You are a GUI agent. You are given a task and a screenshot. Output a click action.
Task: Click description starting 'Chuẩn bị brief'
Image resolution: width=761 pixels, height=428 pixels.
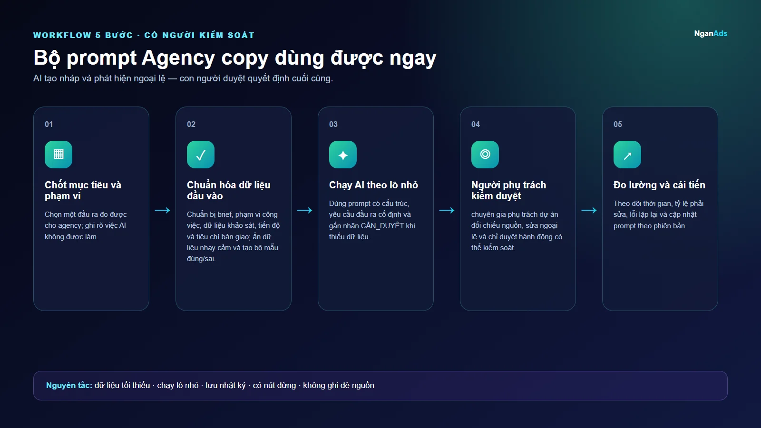click(x=234, y=236)
